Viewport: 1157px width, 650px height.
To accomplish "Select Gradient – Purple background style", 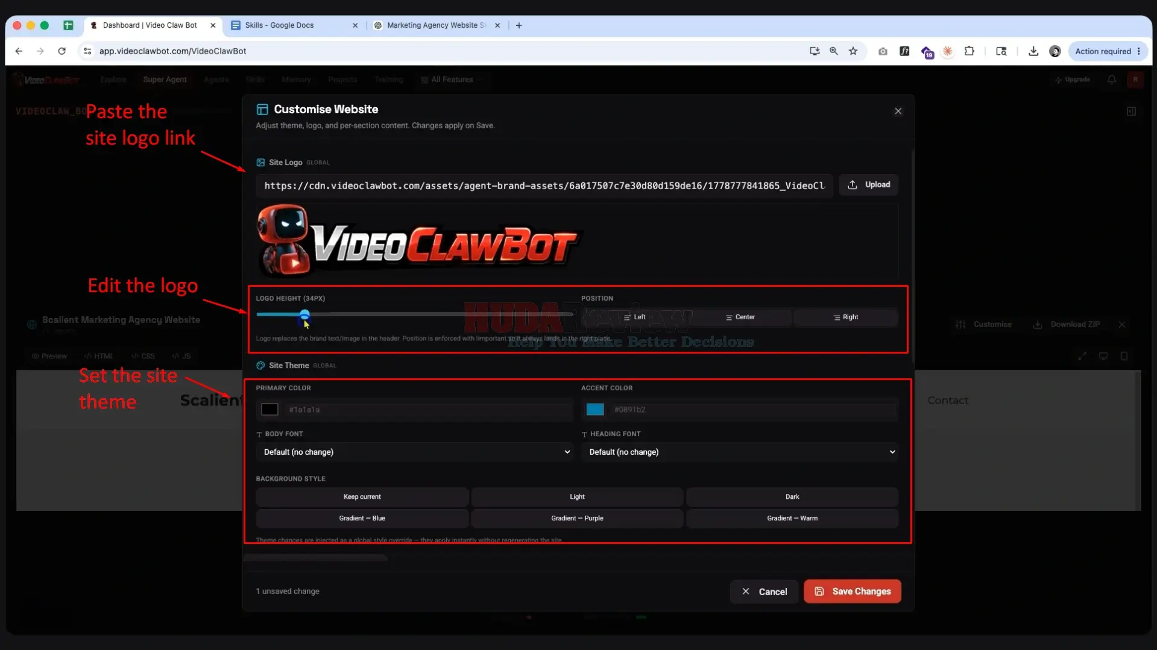I will click(577, 518).
